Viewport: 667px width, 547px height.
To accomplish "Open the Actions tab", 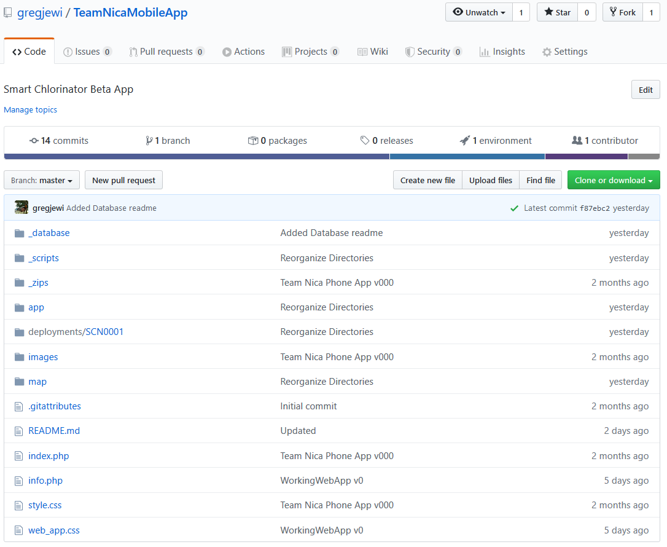I will tap(243, 52).
